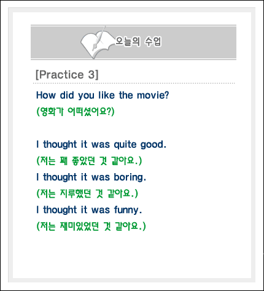Click I thought it was boring.

91,177
